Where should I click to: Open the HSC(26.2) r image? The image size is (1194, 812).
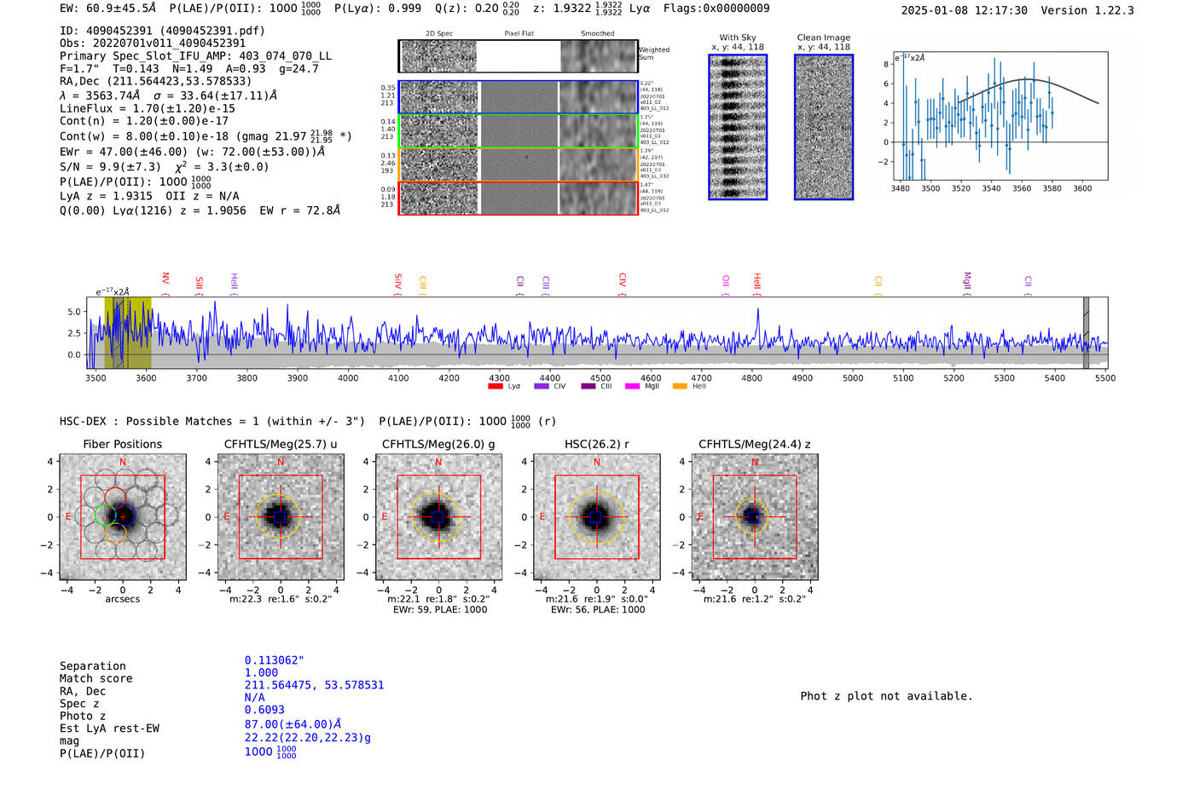click(596, 517)
